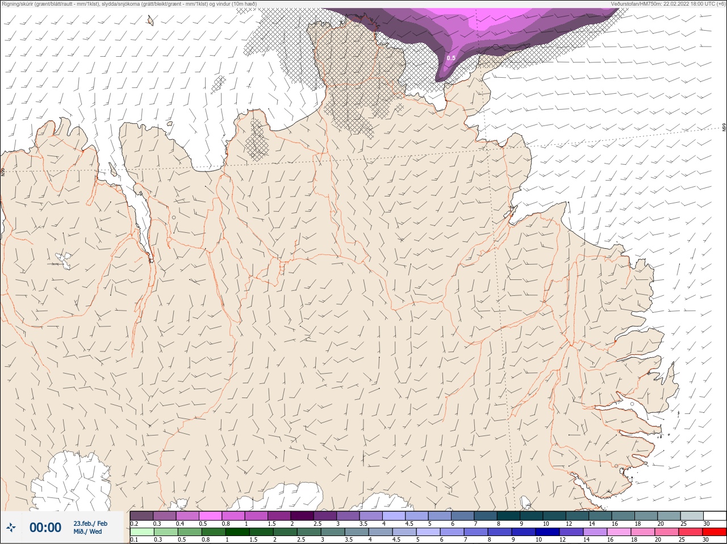Select the muted purple 0.2 swatch in upper legend
727x544 pixels.
[141, 516]
